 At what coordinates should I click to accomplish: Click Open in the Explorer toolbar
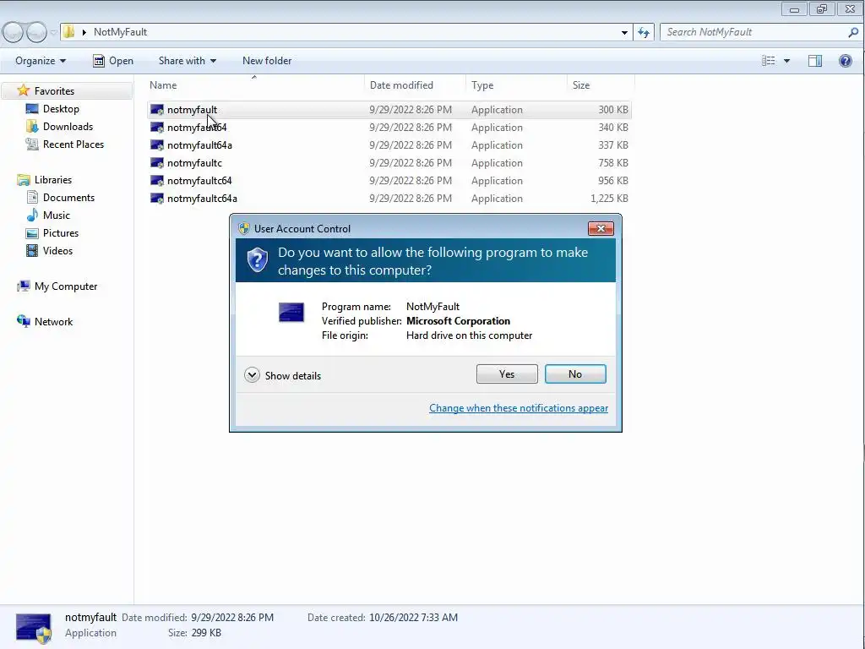(113, 61)
